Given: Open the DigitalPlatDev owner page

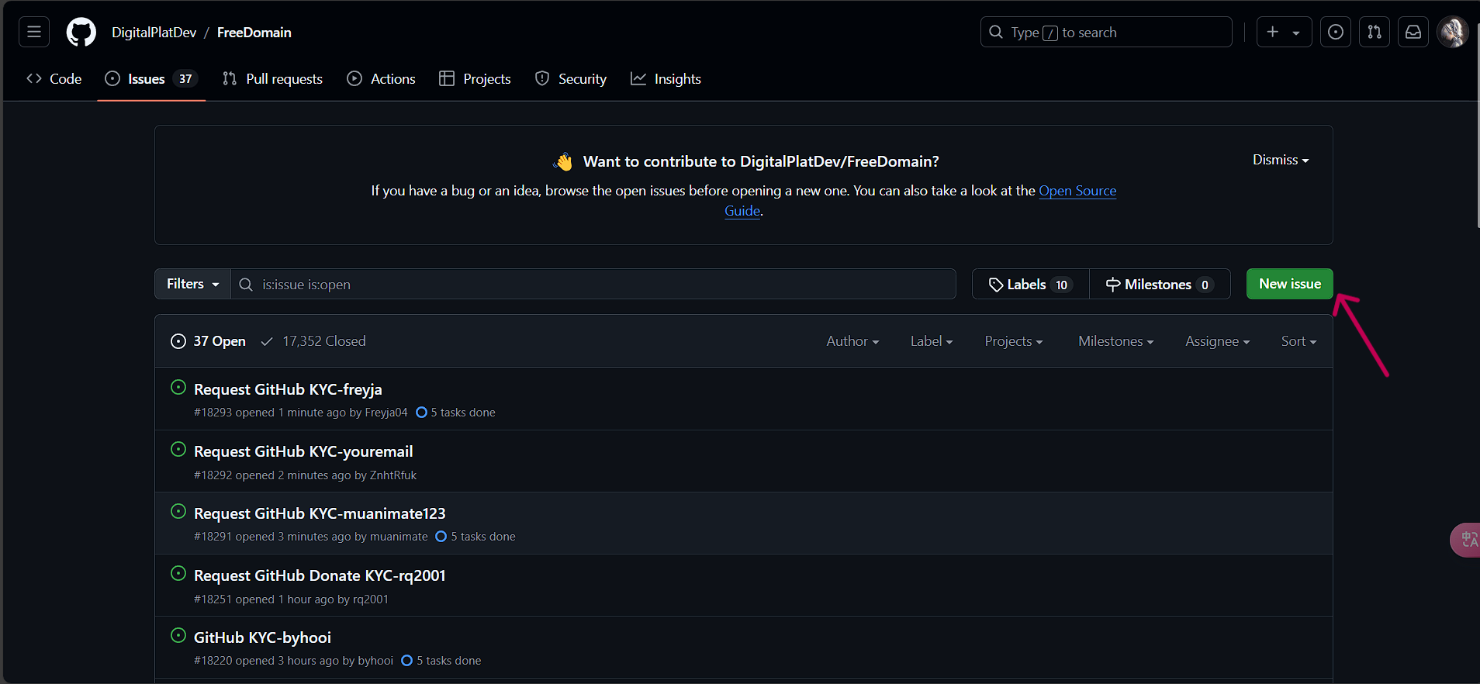Looking at the screenshot, I should (x=154, y=33).
